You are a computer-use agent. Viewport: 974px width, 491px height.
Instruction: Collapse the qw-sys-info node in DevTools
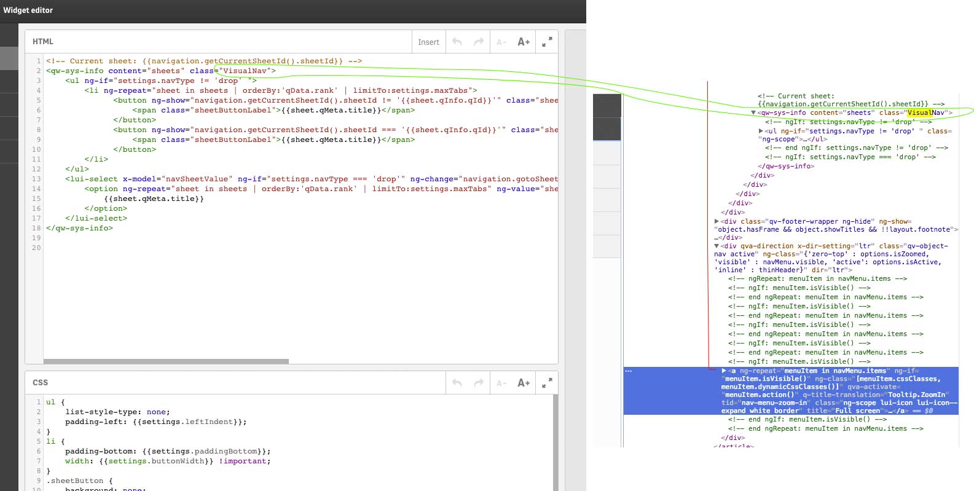pyautogui.click(x=753, y=113)
